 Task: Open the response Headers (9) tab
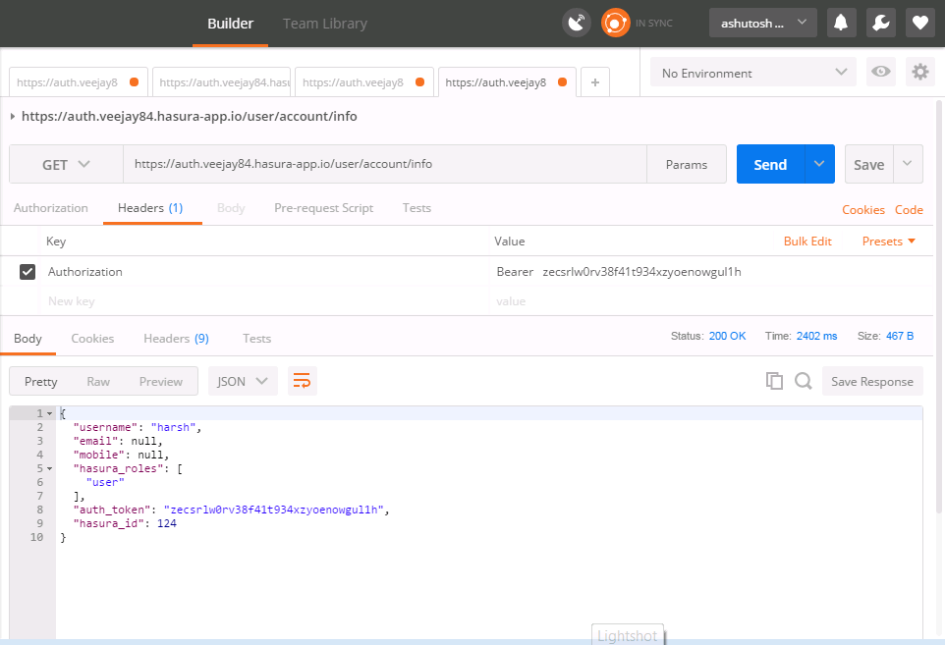point(176,339)
